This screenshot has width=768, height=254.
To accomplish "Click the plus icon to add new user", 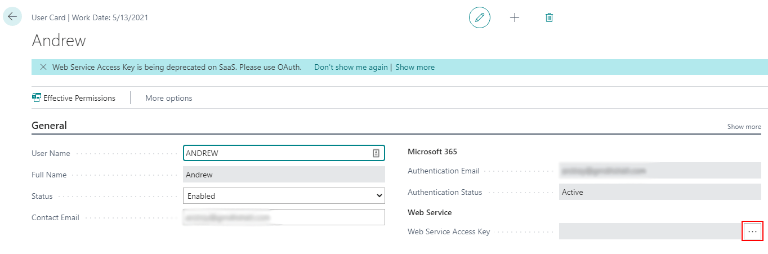I will pos(514,17).
